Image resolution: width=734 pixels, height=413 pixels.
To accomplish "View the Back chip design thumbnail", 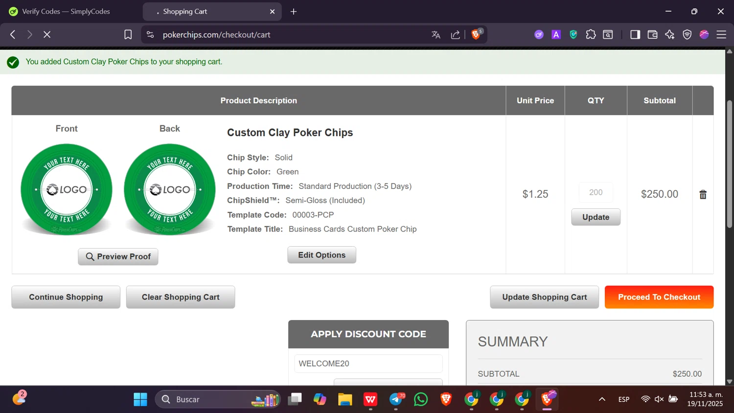I will coord(170,189).
